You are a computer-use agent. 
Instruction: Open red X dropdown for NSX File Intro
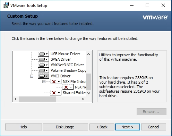coord(56,82)
